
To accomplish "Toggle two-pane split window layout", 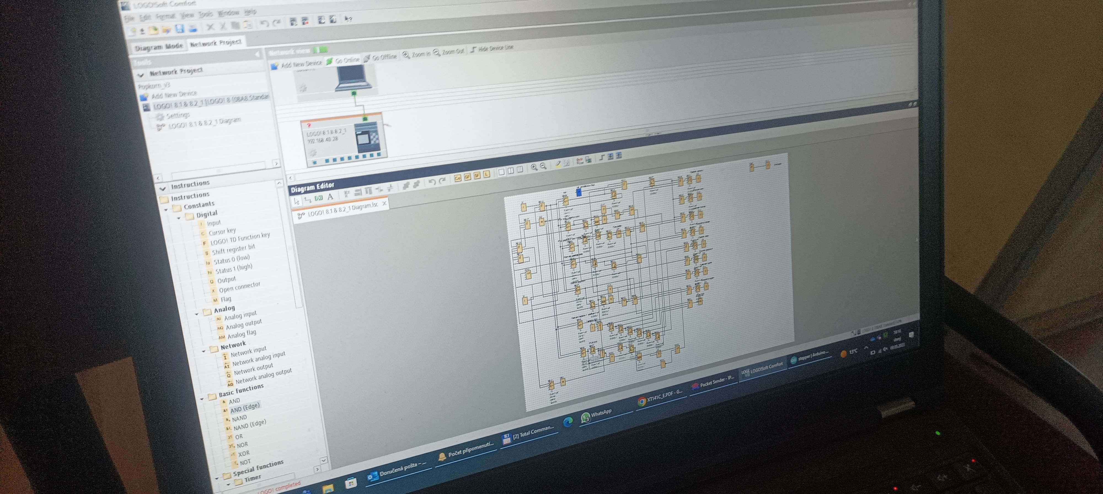I will 511,171.
